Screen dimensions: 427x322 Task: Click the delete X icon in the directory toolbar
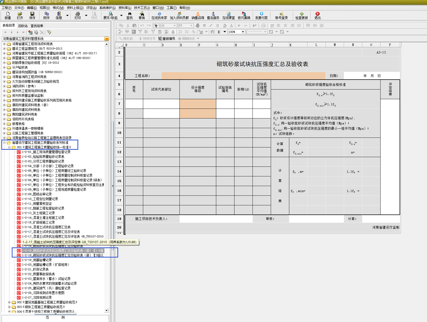pos(42,32)
